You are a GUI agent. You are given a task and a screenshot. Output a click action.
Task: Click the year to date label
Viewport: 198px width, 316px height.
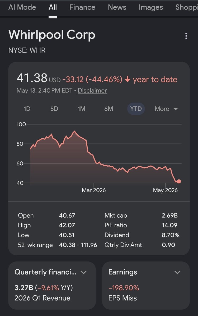click(x=155, y=79)
